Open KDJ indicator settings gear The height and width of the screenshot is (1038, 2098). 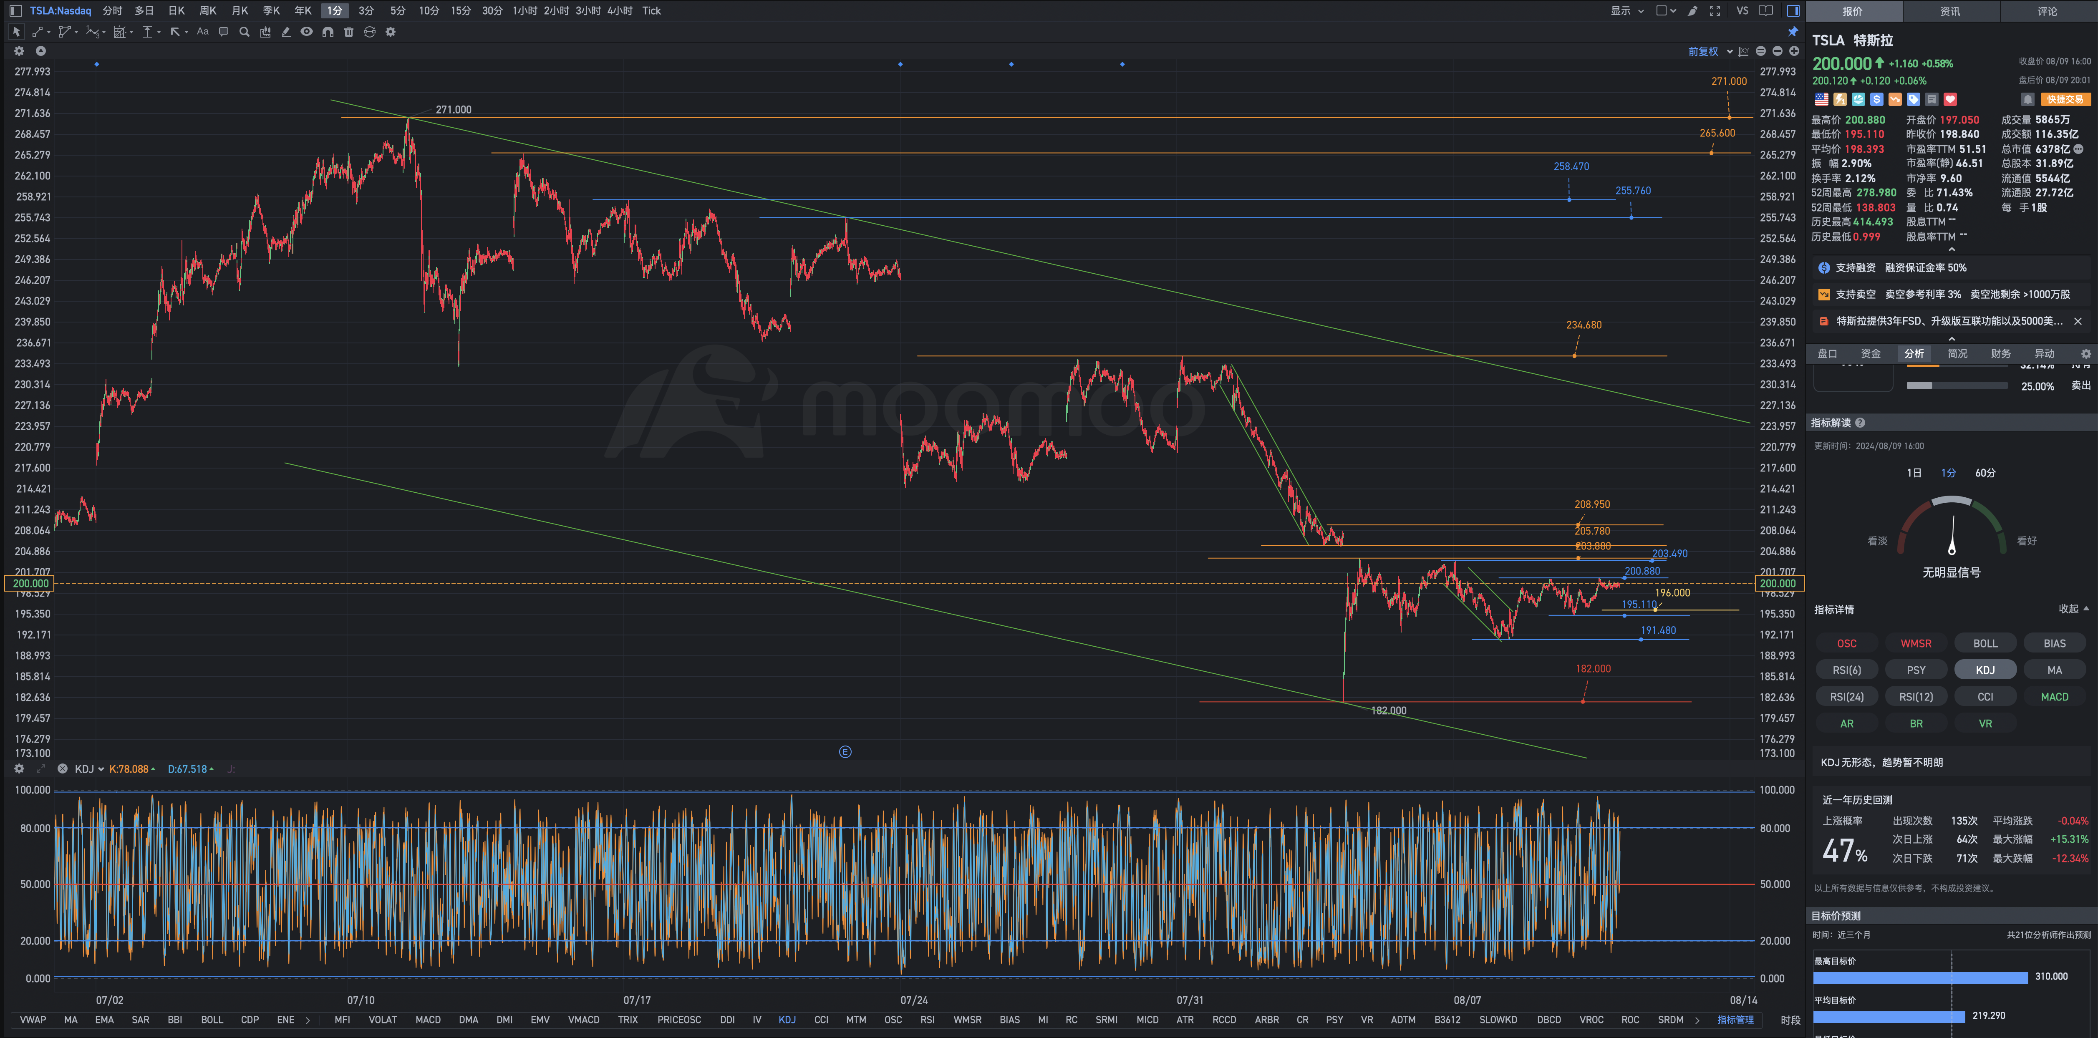pyautogui.click(x=20, y=768)
